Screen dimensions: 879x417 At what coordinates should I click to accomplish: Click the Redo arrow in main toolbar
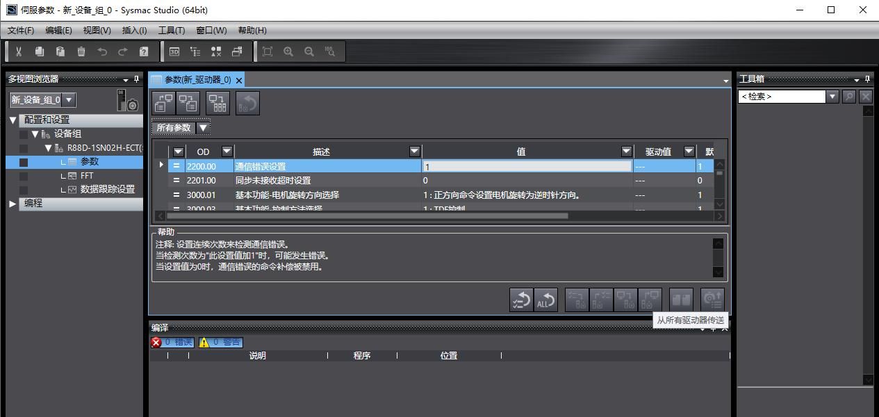pos(123,51)
